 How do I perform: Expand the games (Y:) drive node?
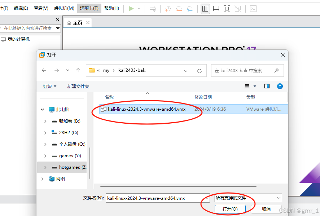[x=45, y=156]
